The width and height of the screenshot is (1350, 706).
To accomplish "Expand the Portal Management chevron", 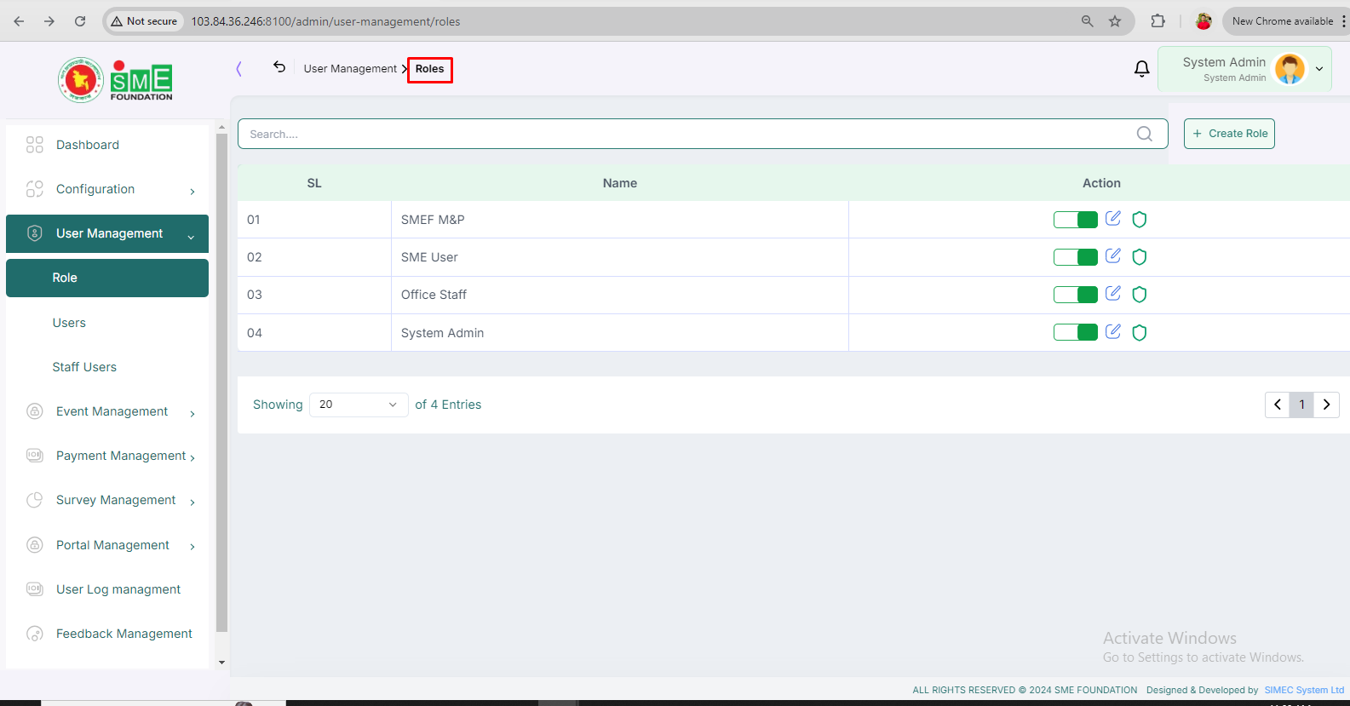I will coord(192,547).
